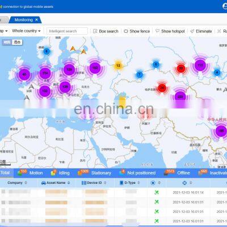Open the blue cluster marker labeled 7
The width and height of the screenshot is (227, 227).
click(x=140, y=74)
